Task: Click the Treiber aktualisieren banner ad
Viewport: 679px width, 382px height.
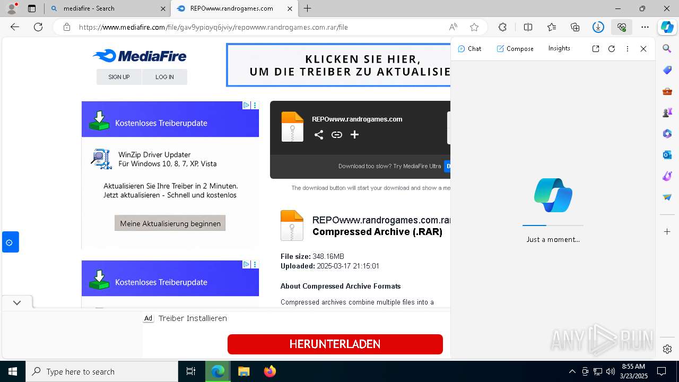Action: point(338,65)
